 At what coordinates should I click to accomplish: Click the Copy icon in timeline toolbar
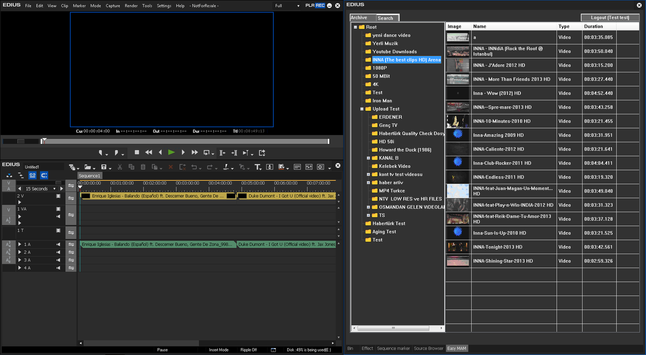[x=131, y=167]
